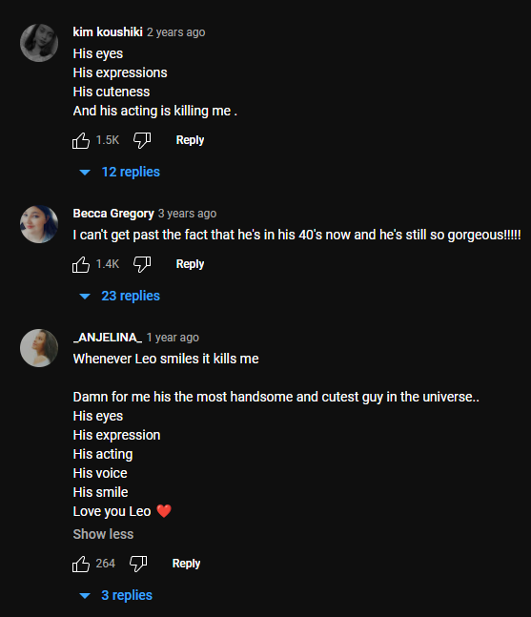The image size is (531, 617).
Task: Open _ANJELINA_ channel name link
Action: (108, 338)
